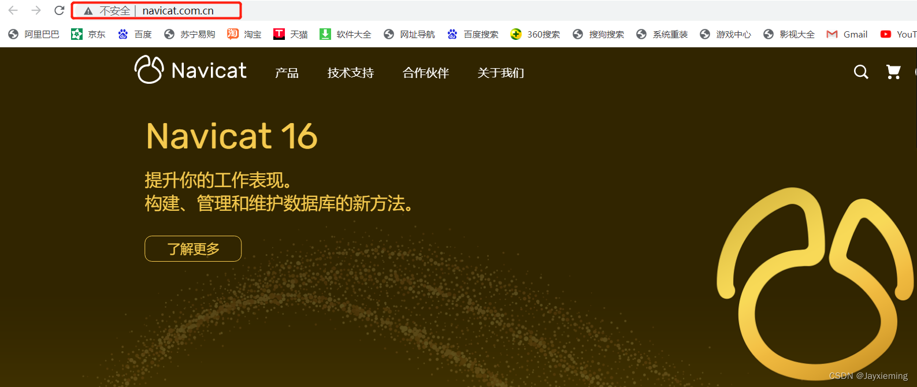Open the 系统重装 bookmark

(x=662, y=35)
